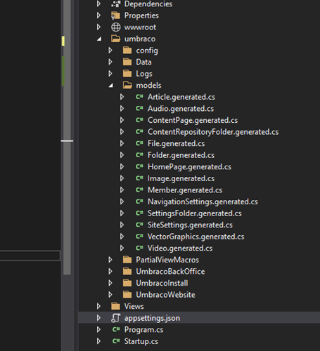Click the PartialViewMacros folder icon
This screenshot has height=351, width=320.
point(127,260)
